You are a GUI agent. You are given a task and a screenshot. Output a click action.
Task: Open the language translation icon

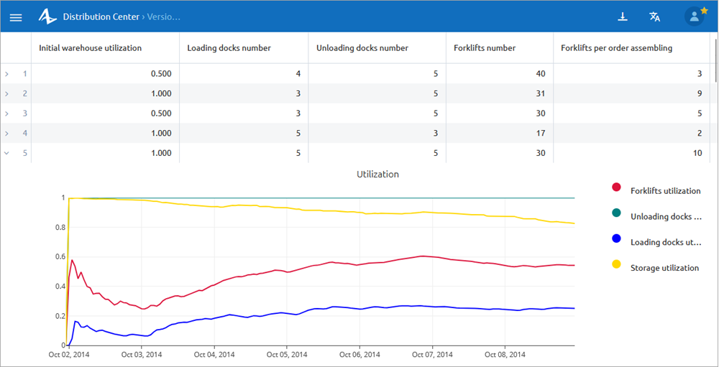654,17
